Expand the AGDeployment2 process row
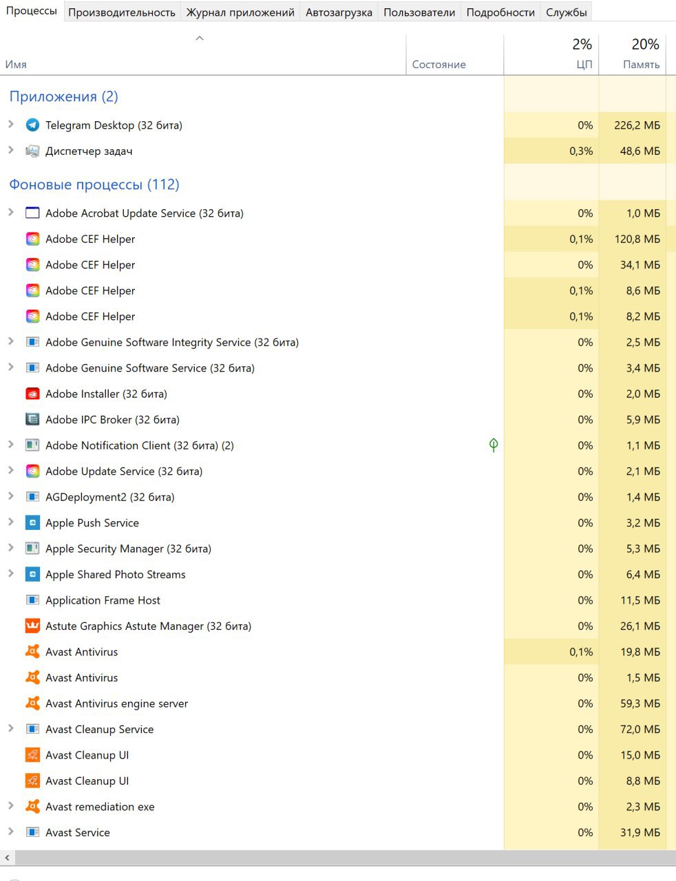Viewport: 676px width, 881px height. click(10, 496)
